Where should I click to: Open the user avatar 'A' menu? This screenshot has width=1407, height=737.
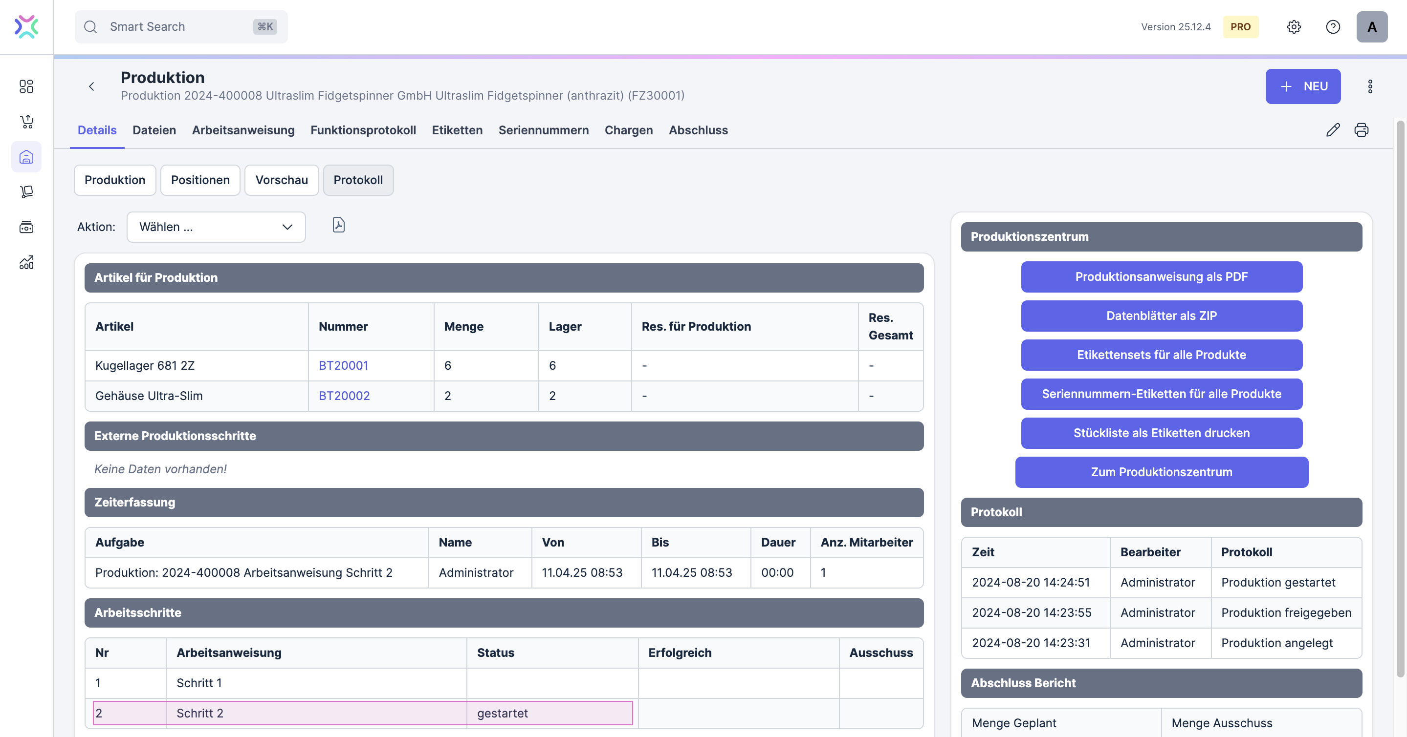pos(1371,27)
